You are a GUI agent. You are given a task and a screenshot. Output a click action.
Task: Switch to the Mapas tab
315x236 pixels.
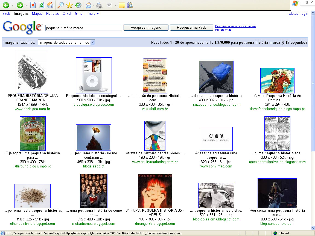37,13
